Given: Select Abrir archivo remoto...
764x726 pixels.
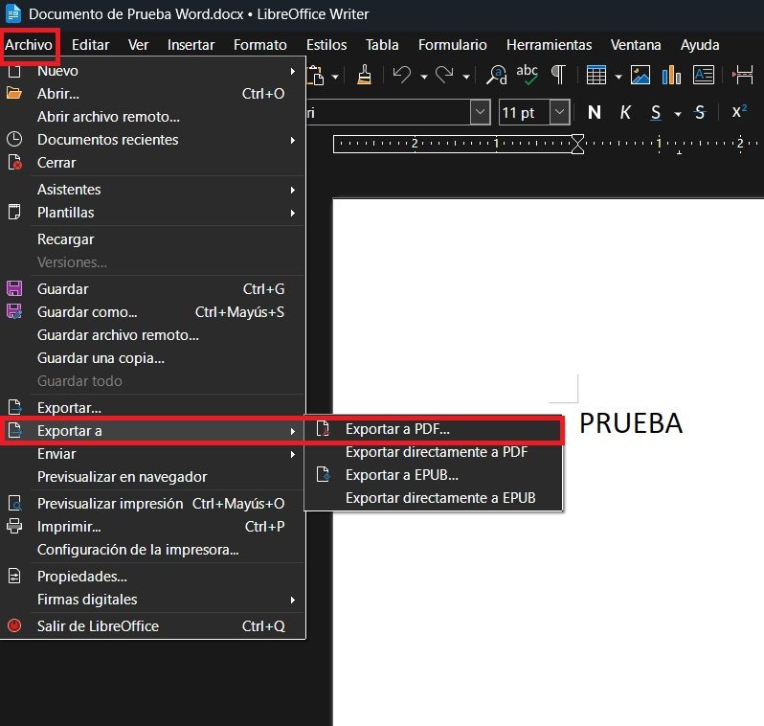Looking at the screenshot, I should (x=152, y=117).
